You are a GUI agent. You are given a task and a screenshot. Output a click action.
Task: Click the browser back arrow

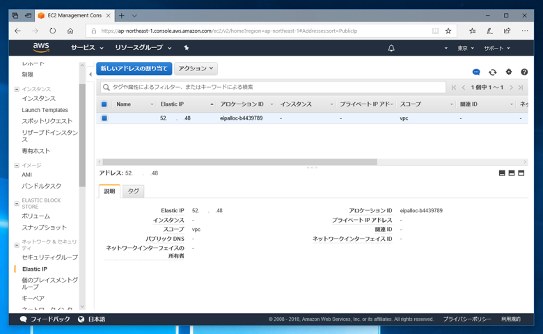click(17, 31)
